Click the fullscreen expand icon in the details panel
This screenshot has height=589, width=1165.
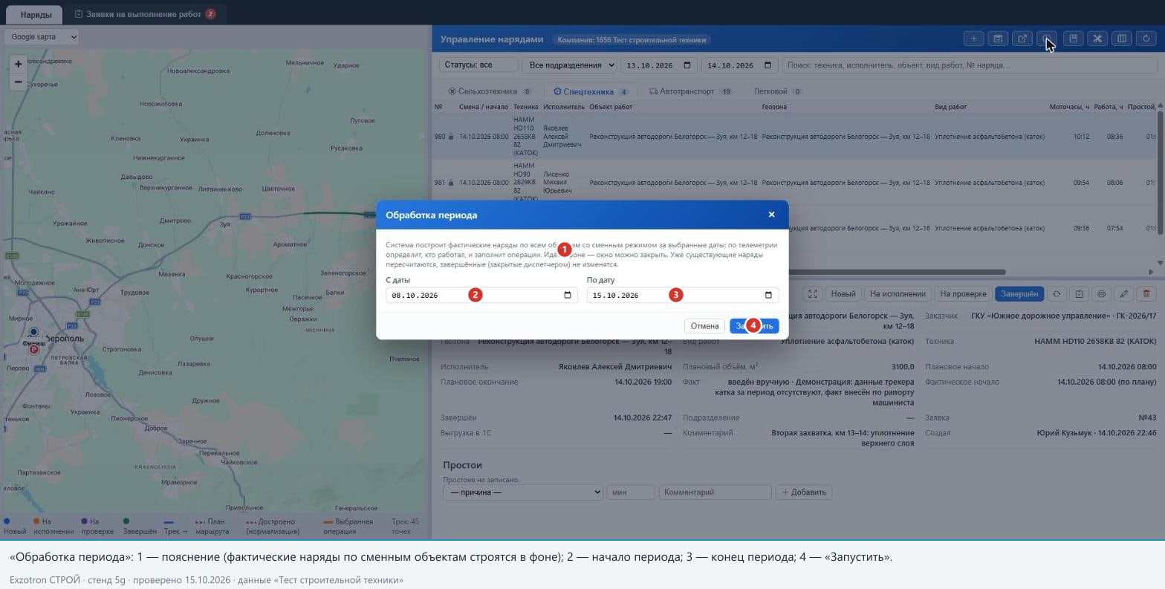pos(813,294)
